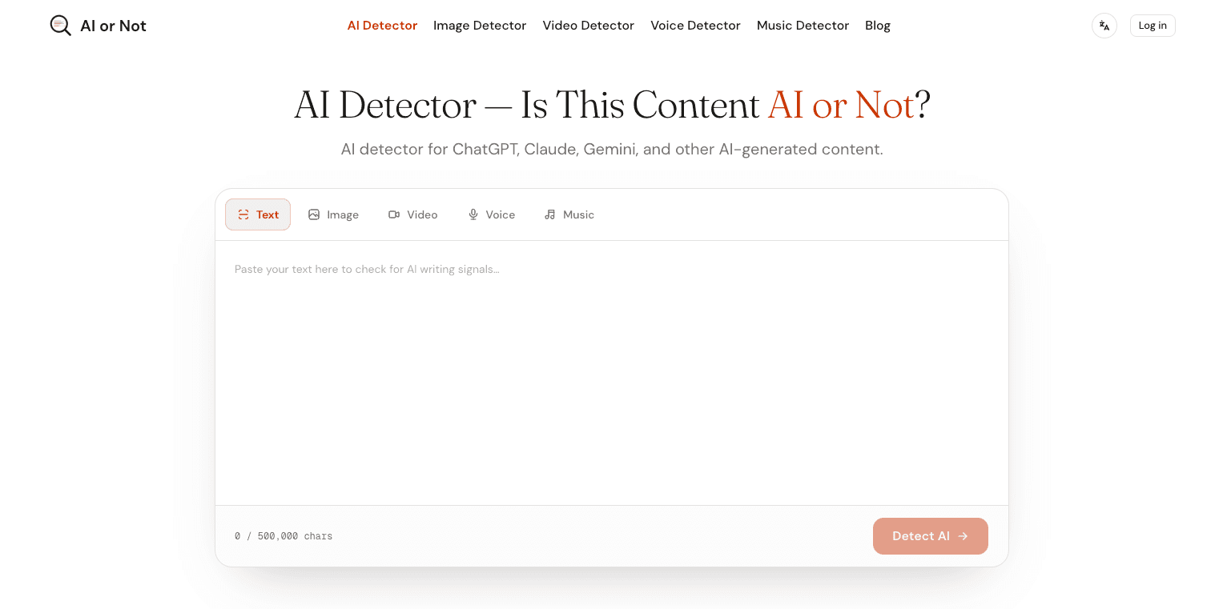Image resolution: width=1219 pixels, height=609 pixels.
Task: Click the 'Video' label in the detector tabs
Action: coord(422,214)
